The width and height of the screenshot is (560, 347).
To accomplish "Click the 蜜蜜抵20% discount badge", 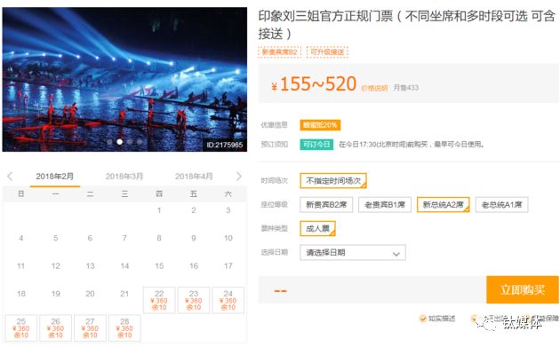I will pos(320,125).
